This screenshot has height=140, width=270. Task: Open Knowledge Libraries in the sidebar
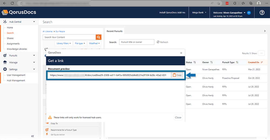tap(17, 49)
